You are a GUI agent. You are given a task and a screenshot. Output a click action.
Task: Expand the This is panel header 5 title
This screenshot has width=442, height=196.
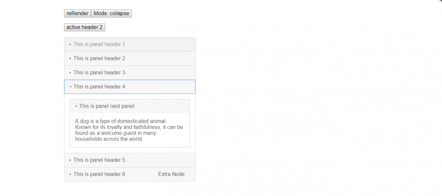(x=99, y=160)
